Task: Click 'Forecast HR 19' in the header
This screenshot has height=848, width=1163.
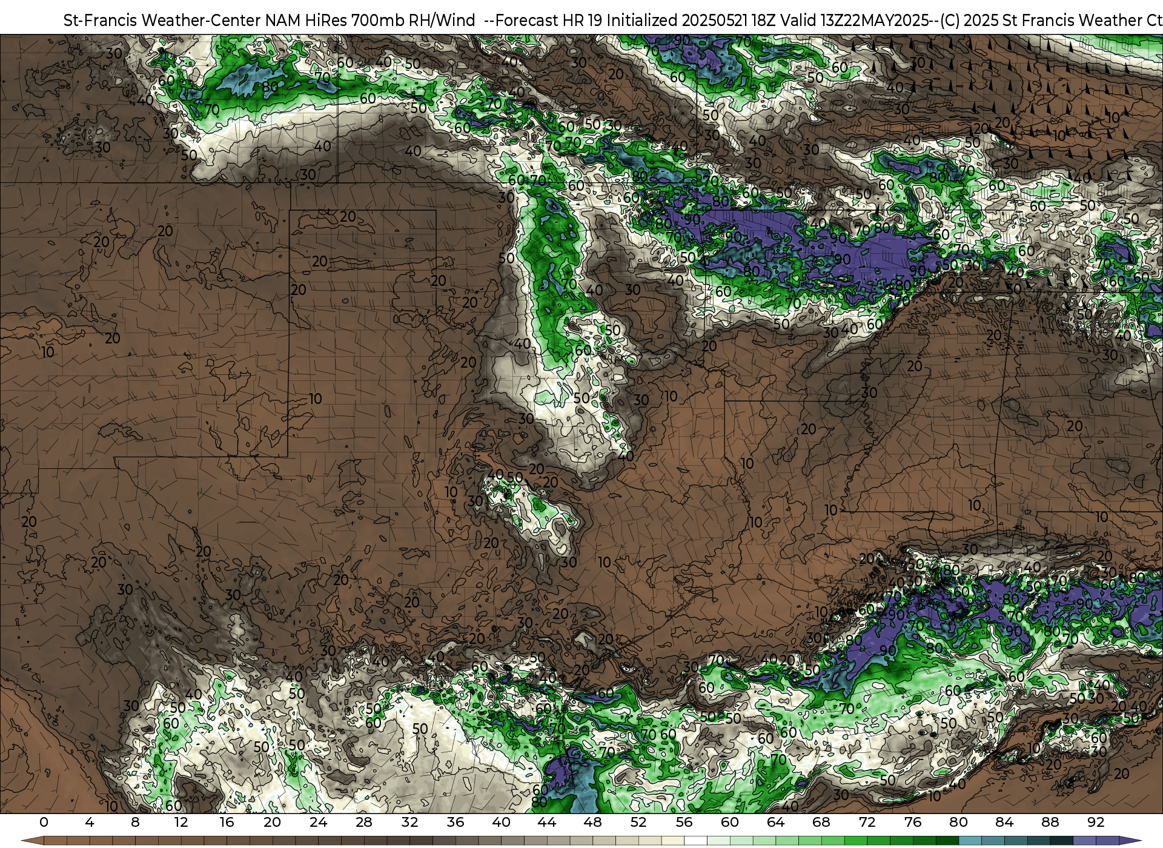Action: (549, 21)
